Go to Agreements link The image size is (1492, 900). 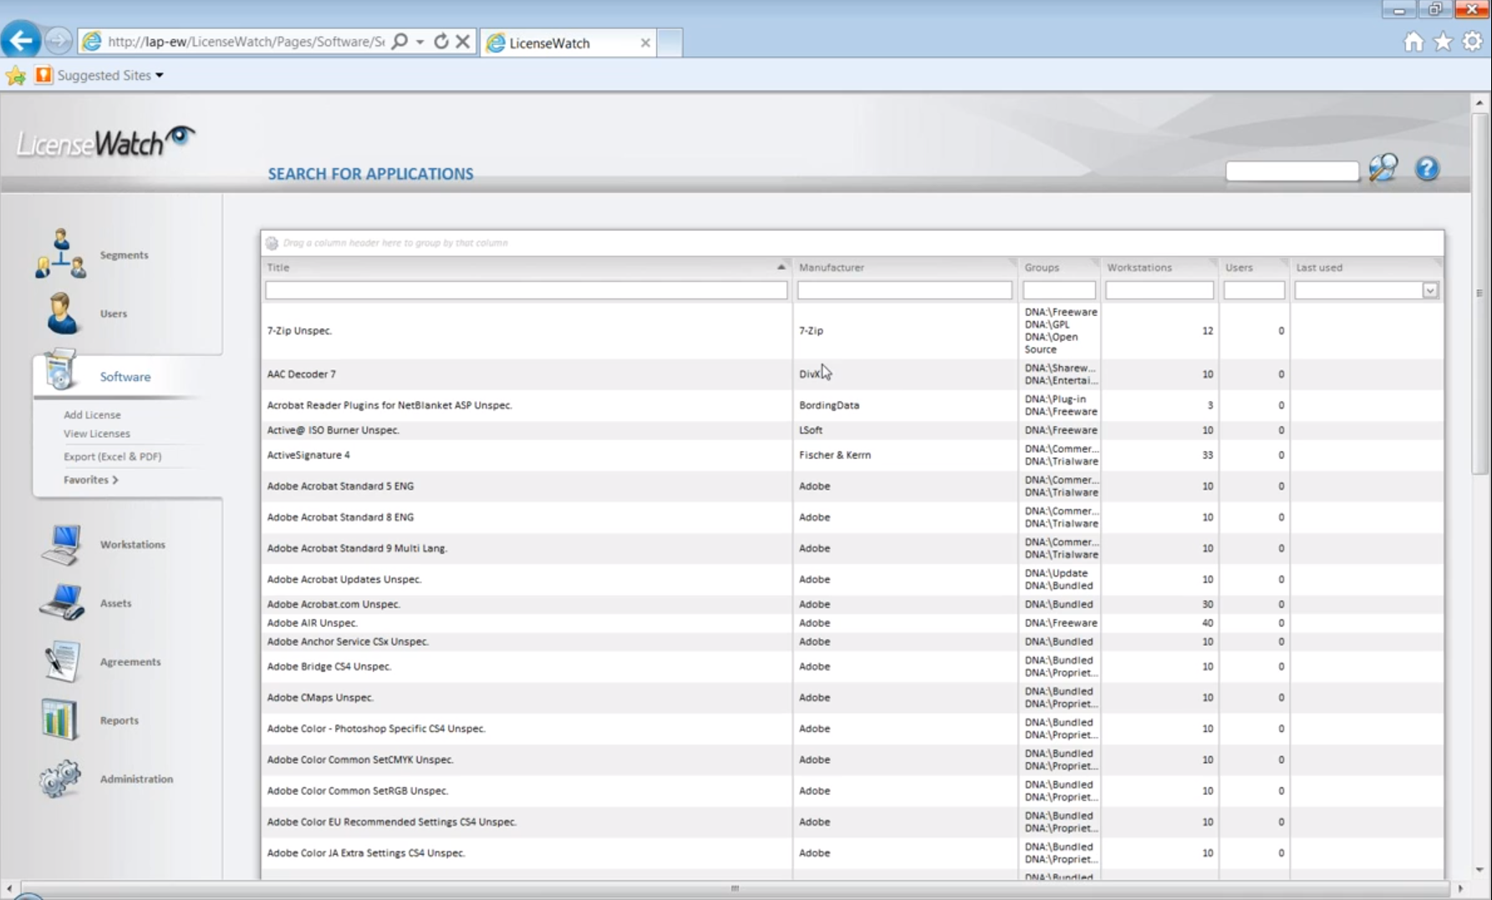(130, 661)
